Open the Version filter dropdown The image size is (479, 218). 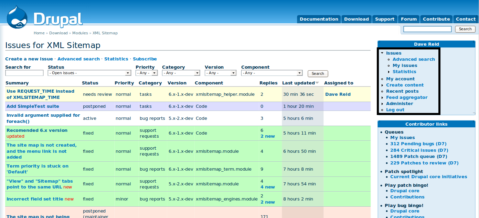coord(221,73)
